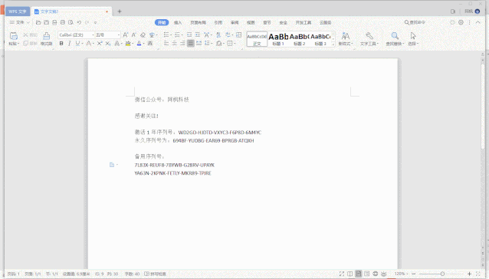Select page layout view in status bar
Screen dimensions: 489x279
pyautogui.click(x=359, y=274)
